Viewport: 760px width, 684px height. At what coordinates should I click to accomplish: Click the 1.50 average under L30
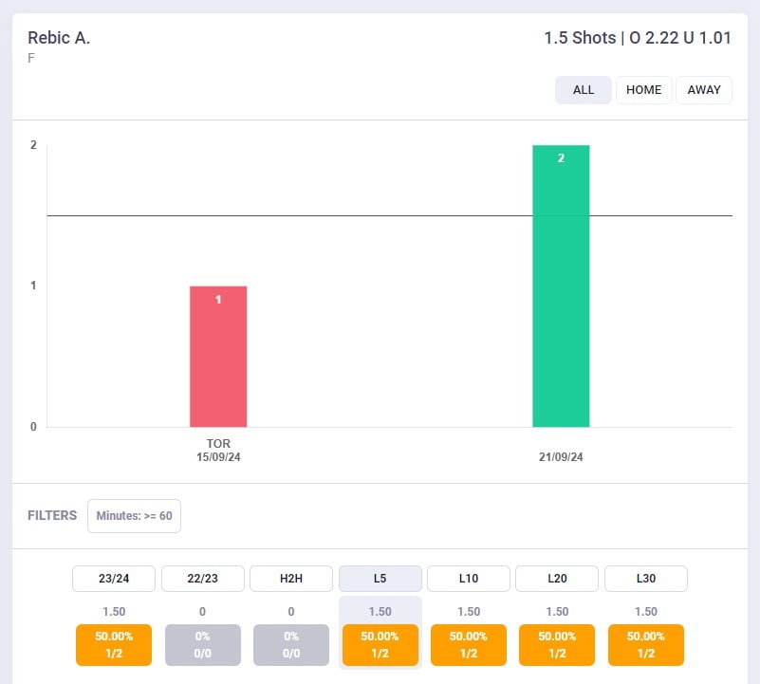[646, 612]
